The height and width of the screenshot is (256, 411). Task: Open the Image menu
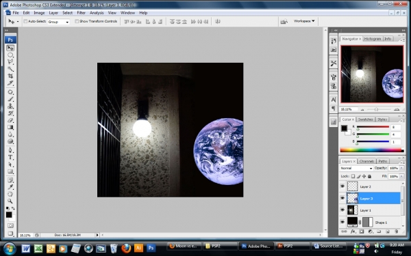click(39, 13)
